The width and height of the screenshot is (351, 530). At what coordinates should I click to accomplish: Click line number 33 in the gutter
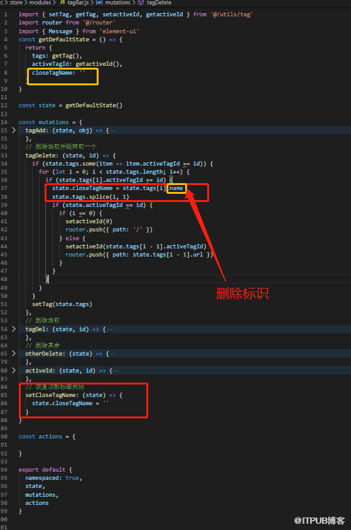pyautogui.click(x=4, y=156)
